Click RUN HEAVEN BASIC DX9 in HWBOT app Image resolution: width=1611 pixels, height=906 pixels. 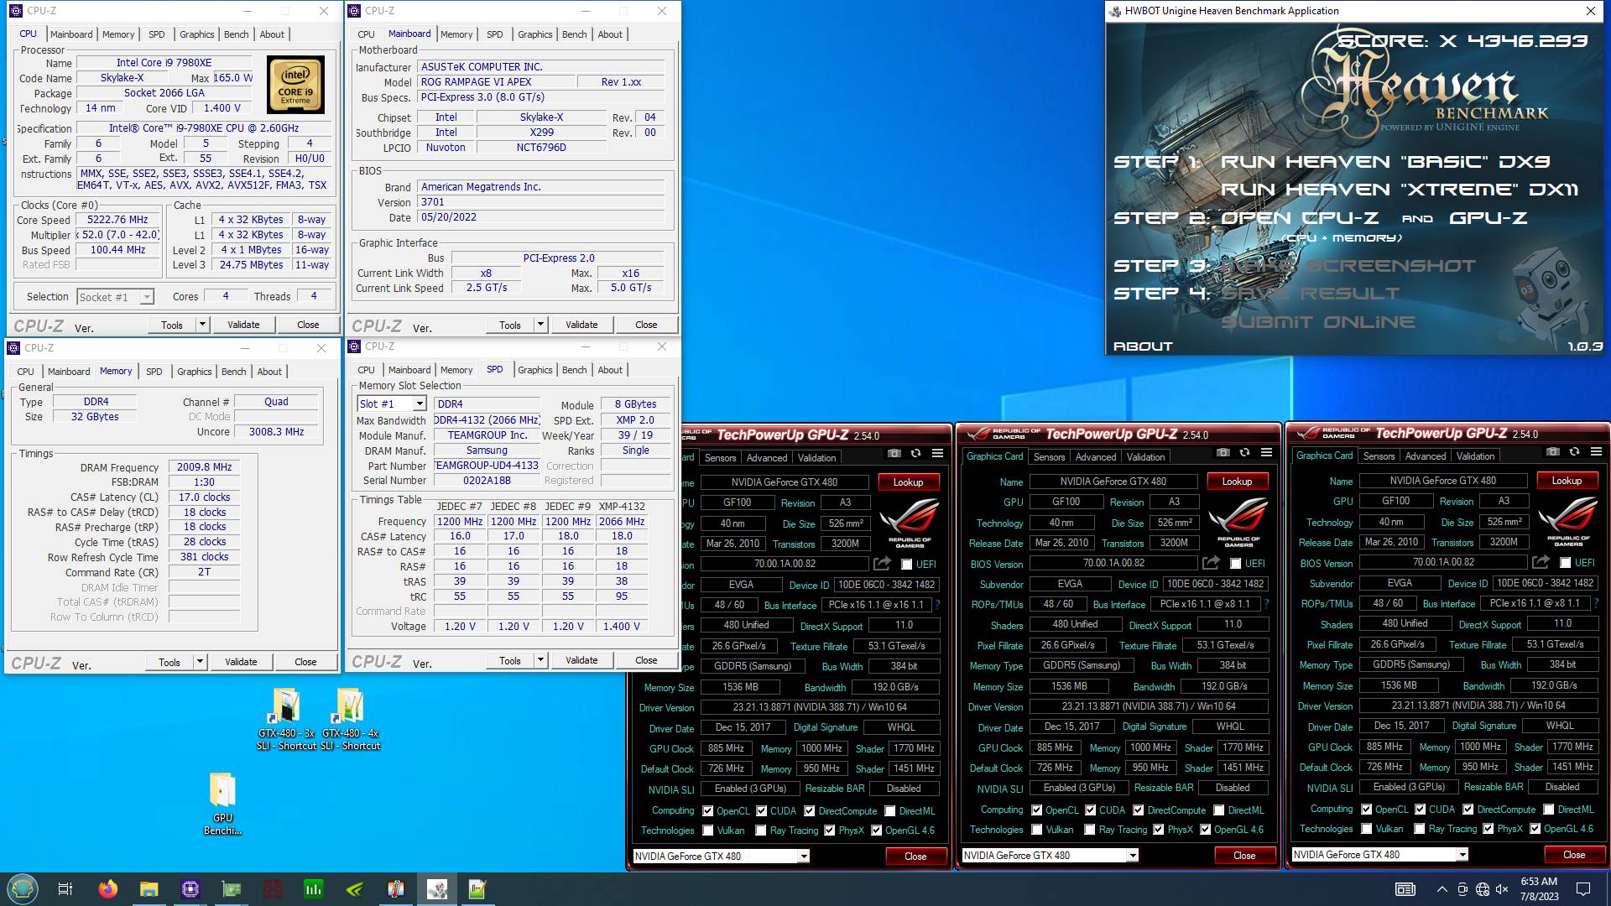click(1385, 162)
